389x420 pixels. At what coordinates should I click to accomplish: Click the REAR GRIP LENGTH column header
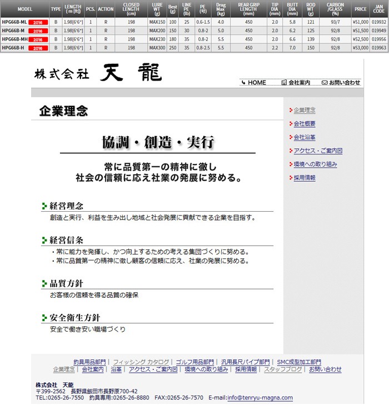point(248,9)
